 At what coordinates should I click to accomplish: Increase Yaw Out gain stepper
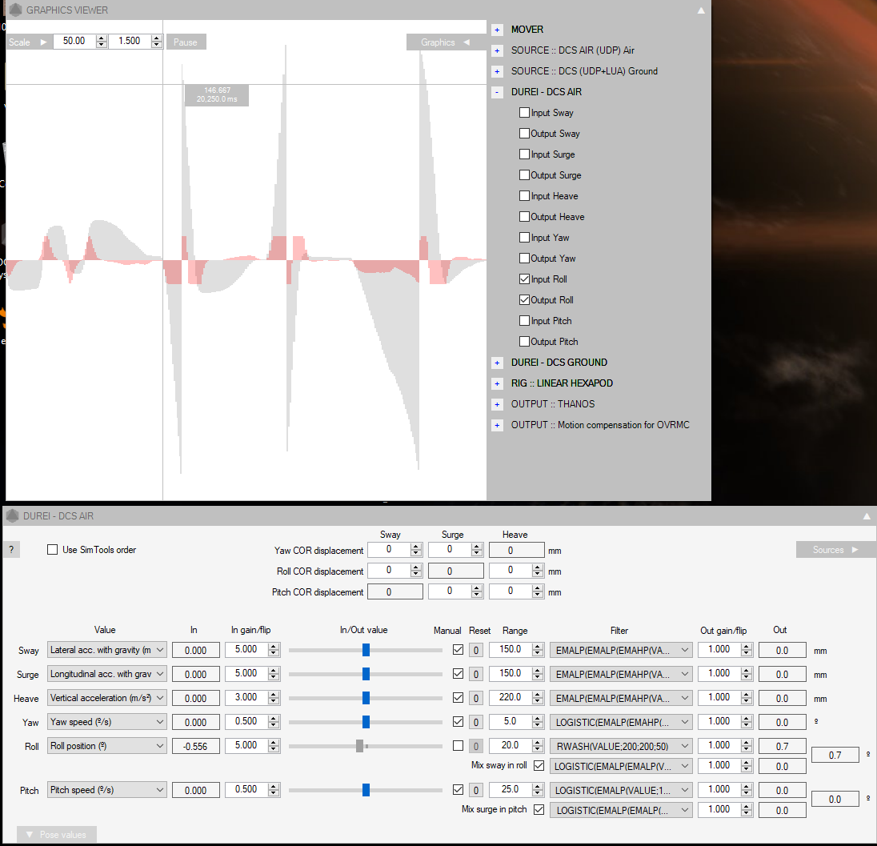coord(746,719)
